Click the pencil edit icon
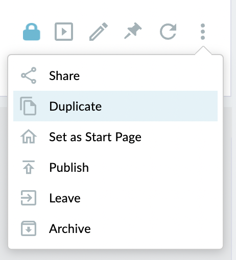The width and height of the screenshot is (236, 260). click(99, 32)
